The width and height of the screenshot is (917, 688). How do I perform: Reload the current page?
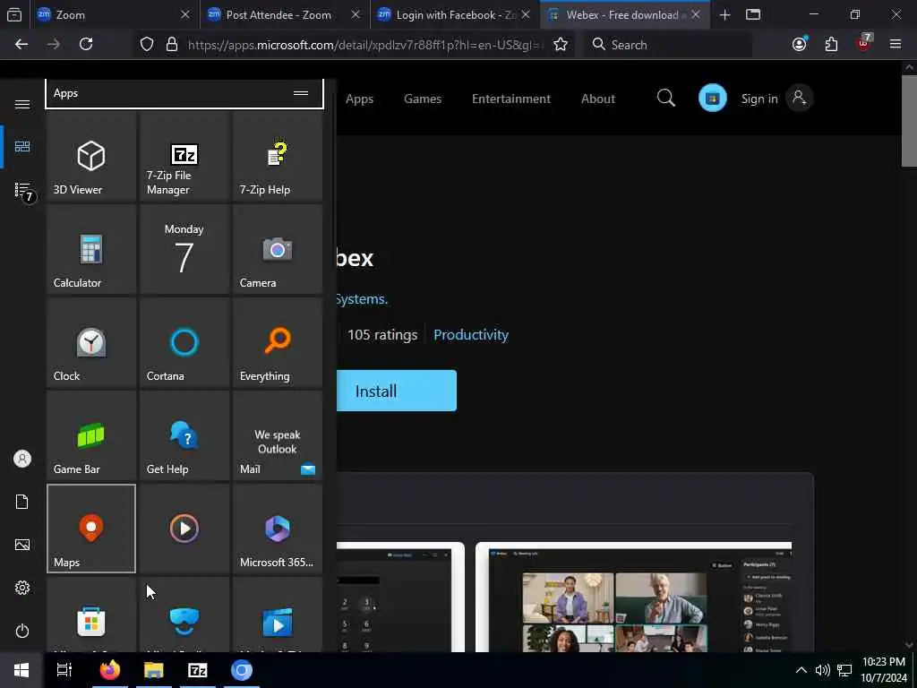click(x=86, y=44)
